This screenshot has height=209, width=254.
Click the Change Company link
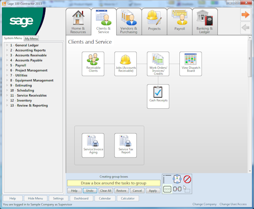click(x=204, y=204)
